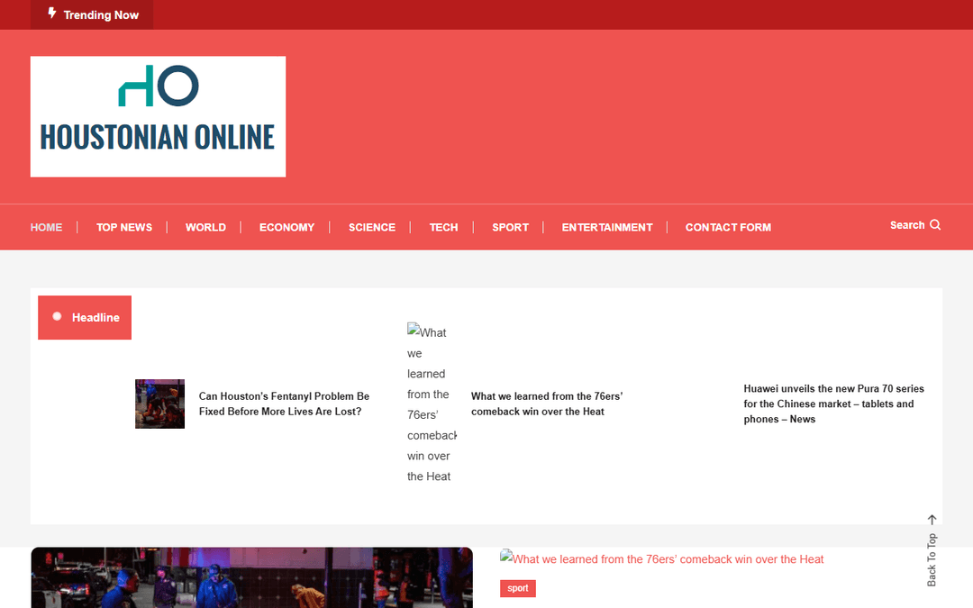
Task: Click the broken 76ers image in headline ticker
Action: [432, 404]
